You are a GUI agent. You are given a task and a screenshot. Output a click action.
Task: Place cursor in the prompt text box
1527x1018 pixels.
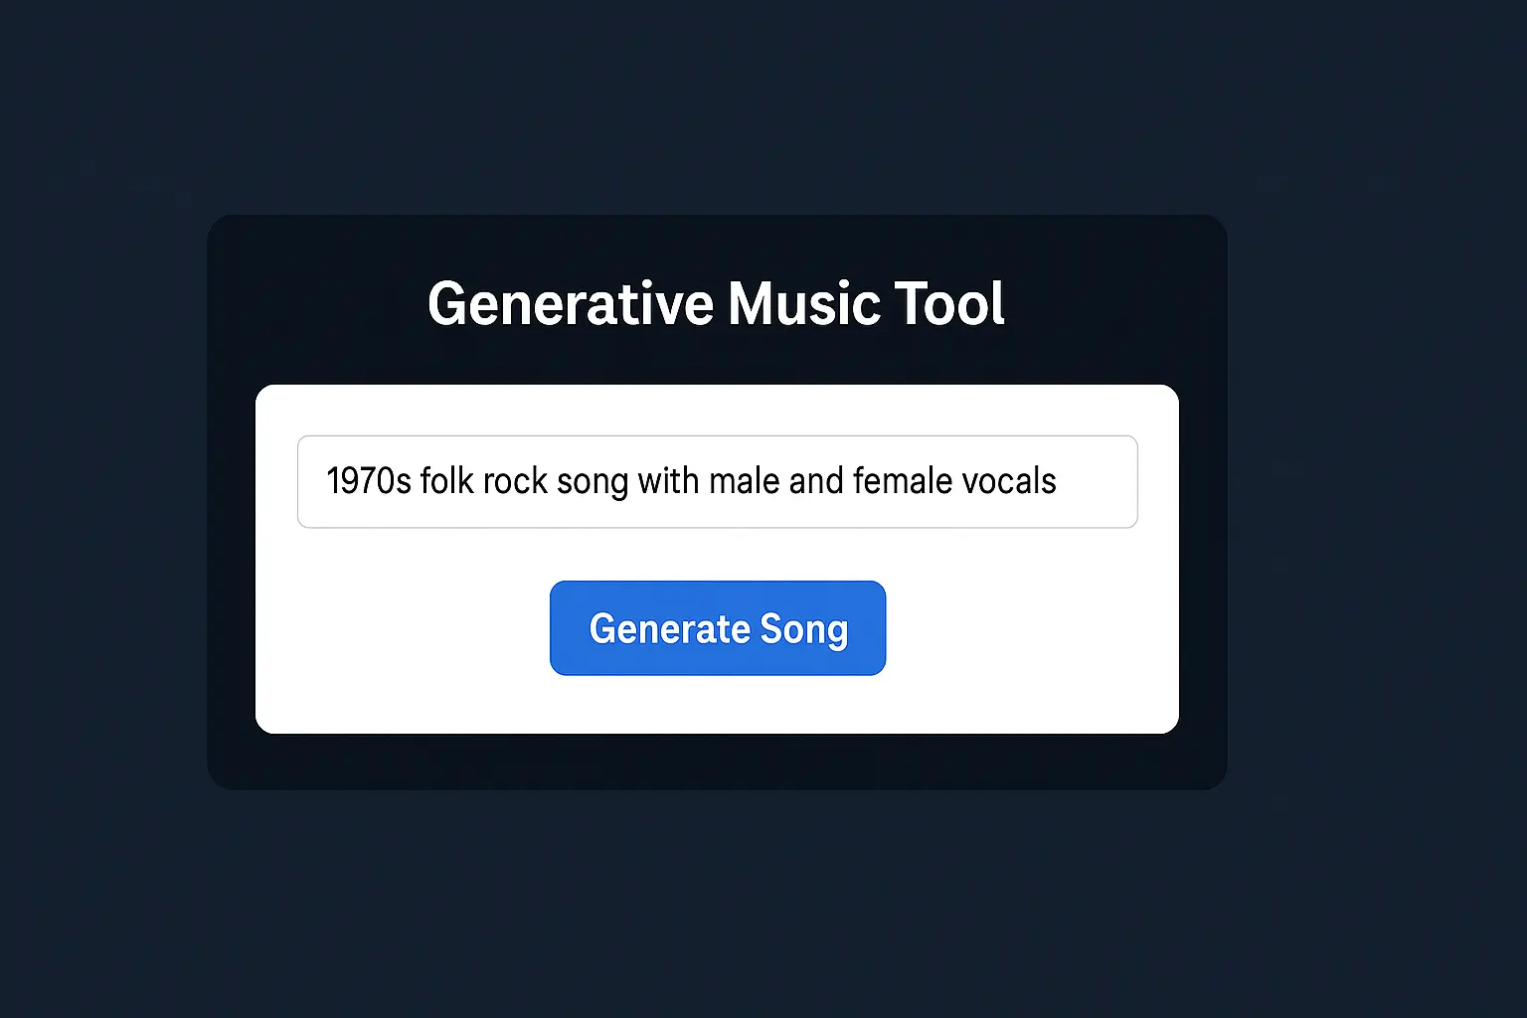[718, 481]
